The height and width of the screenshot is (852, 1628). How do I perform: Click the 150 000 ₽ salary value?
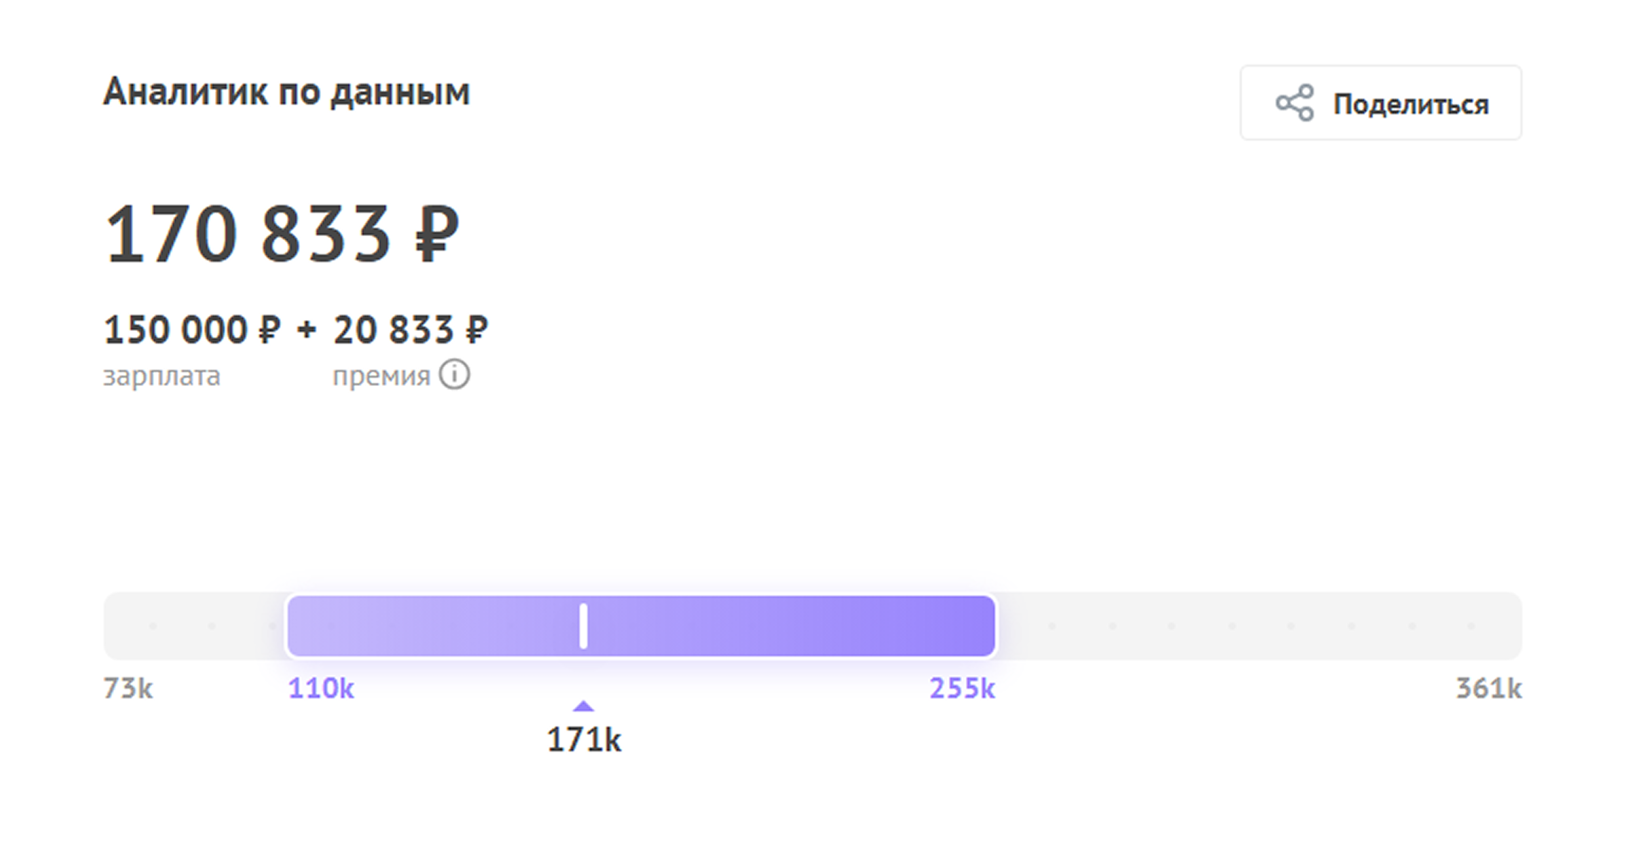coord(192,330)
